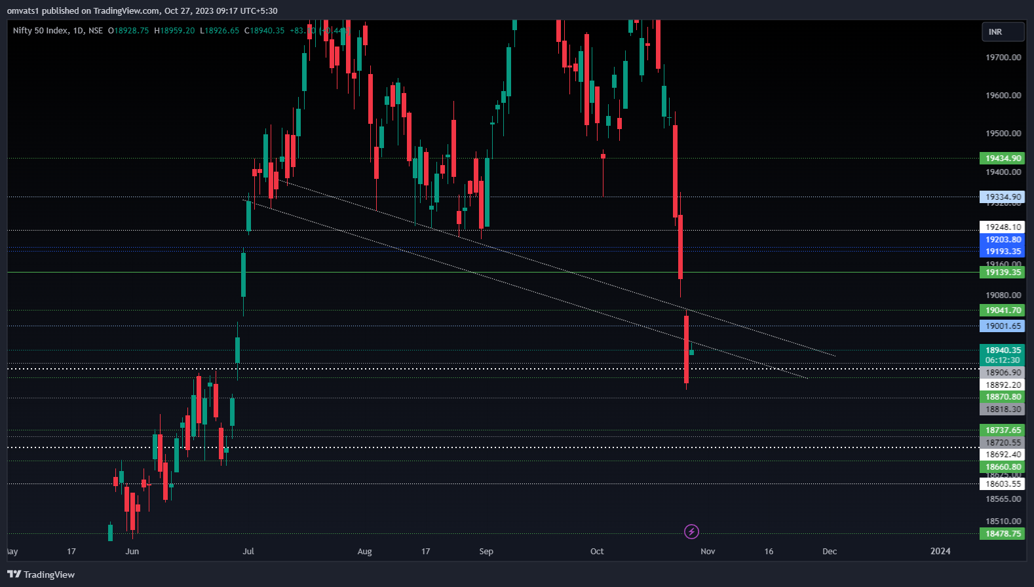Screen dimensions: 1034x587
Task: Select the 19203.80 blue price label
Action: click(x=1003, y=239)
